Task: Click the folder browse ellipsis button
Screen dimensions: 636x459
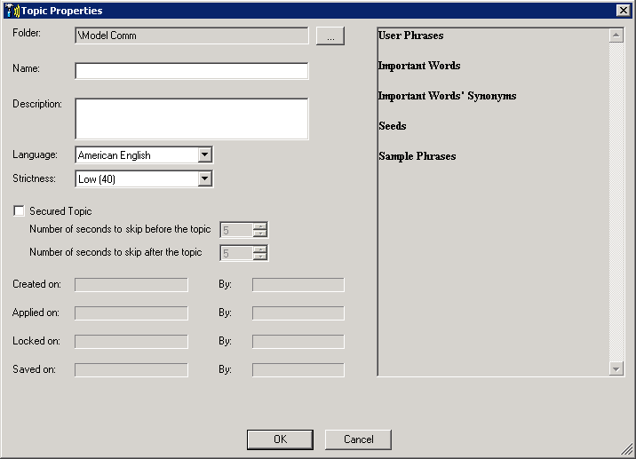Action: (x=330, y=36)
